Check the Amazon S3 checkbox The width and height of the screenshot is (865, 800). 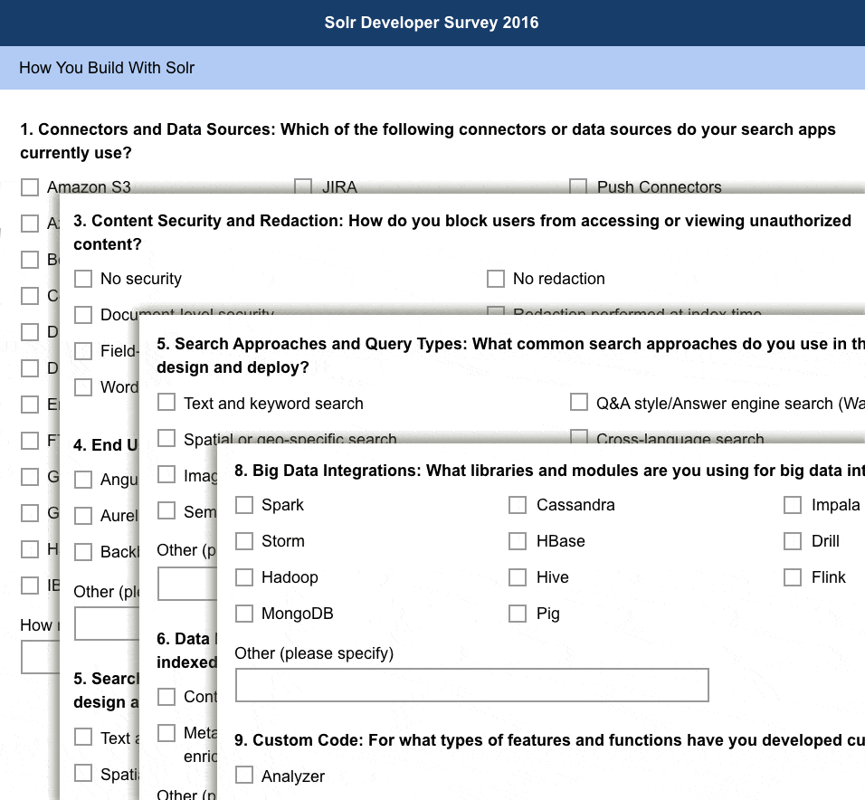[x=30, y=187]
